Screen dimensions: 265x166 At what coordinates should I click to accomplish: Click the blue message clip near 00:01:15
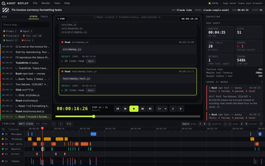(x=93, y=134)
